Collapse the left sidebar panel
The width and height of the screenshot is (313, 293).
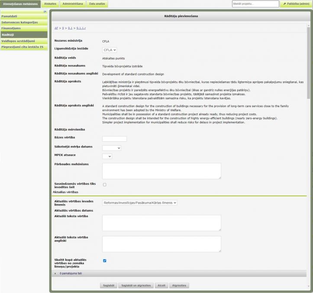coord(45,12)
